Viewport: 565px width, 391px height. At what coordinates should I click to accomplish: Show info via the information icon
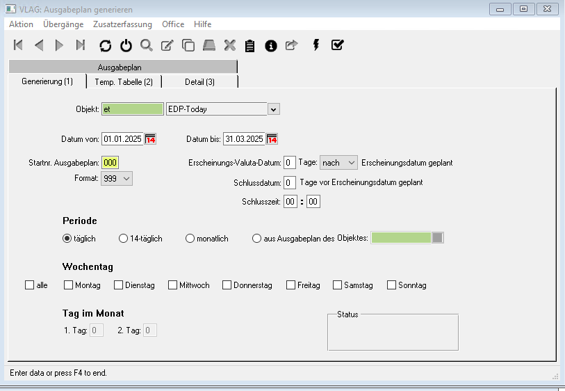coord(271,45)
